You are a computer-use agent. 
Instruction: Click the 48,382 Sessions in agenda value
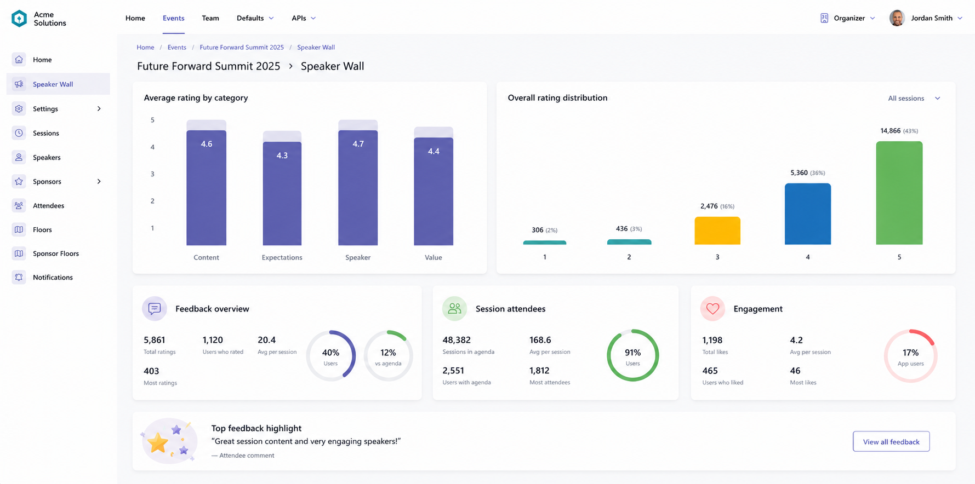click(457, 340)
